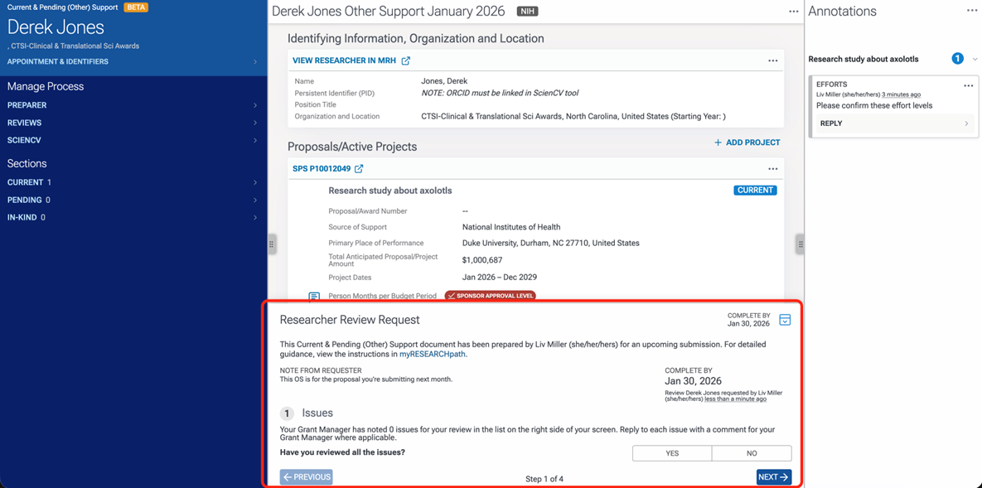Open three-dot menu on EFFORTS annotation card
Viewport: 982px width, 488px height.
click(968, 85)
